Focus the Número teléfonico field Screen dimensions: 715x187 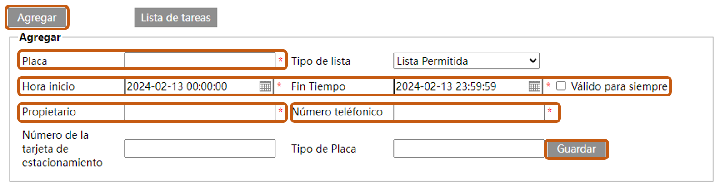click(469, 112)
